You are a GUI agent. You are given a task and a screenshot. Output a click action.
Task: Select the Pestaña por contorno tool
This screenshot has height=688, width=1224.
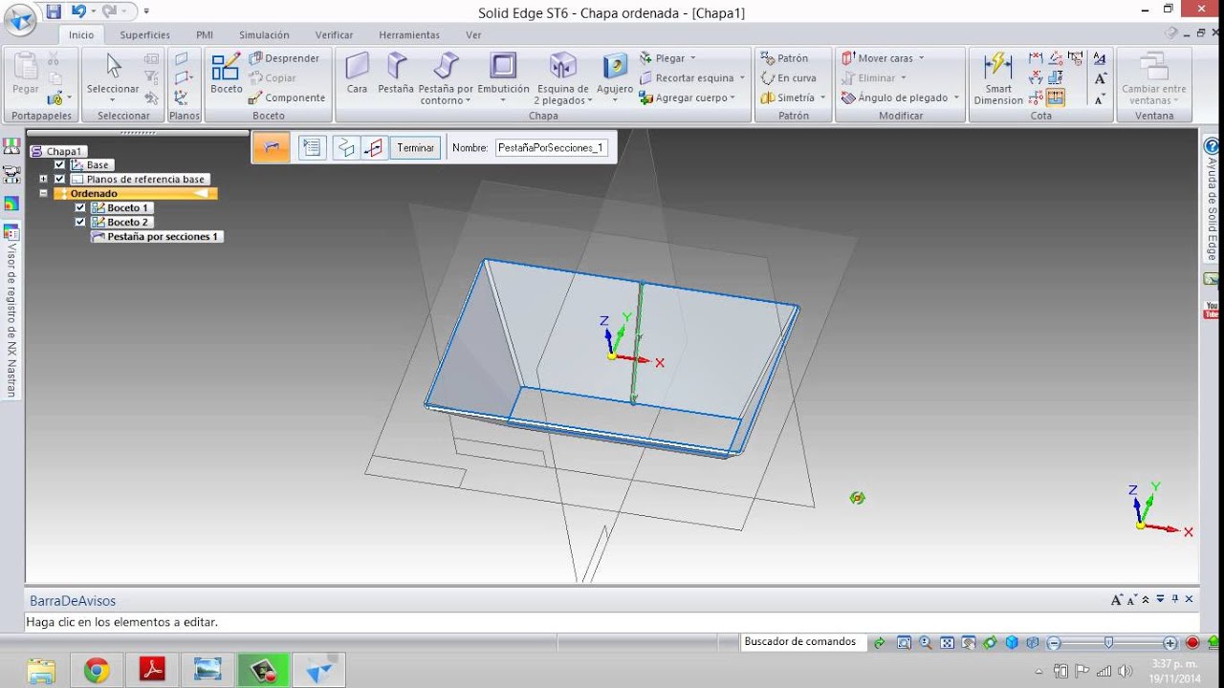click(446, 78)
